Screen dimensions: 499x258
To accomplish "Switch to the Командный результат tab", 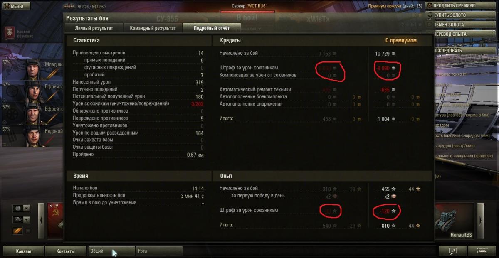I will (153, 28).
